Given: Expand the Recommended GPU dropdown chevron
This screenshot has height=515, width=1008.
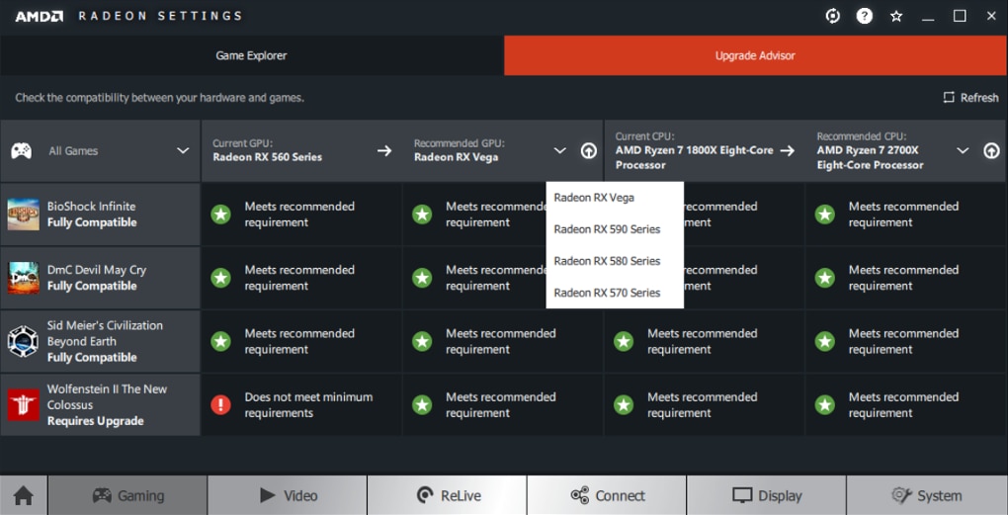Looking at the screenshot, I should tap(560, 150).
